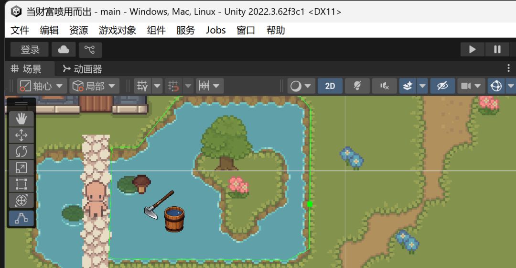Toggle hidden objects scene visibility
The image size is (516, 268).
click(442, 86)
